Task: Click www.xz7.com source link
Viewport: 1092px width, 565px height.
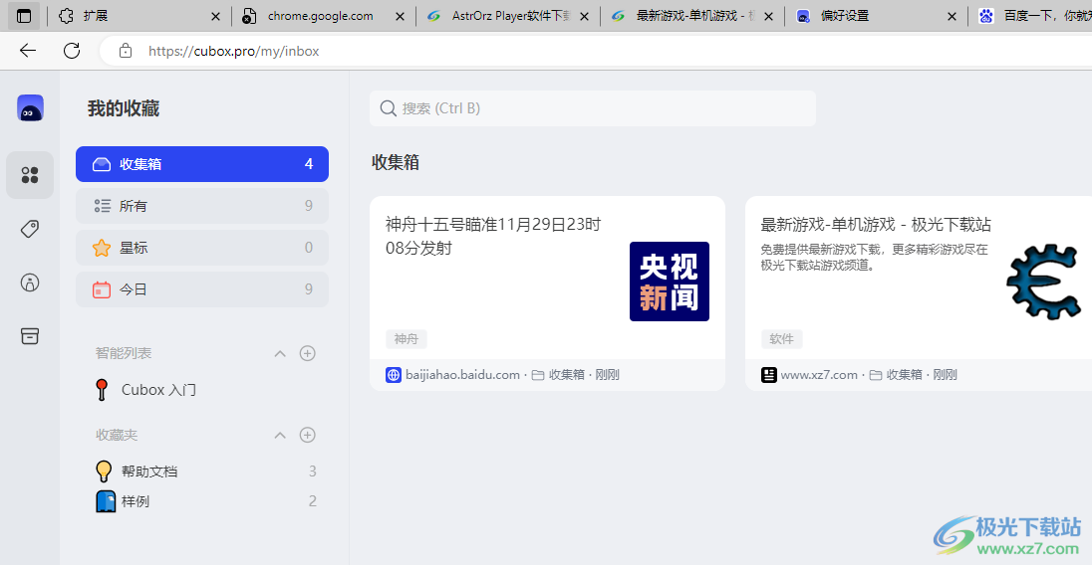Action: click(x=819, y=375)
